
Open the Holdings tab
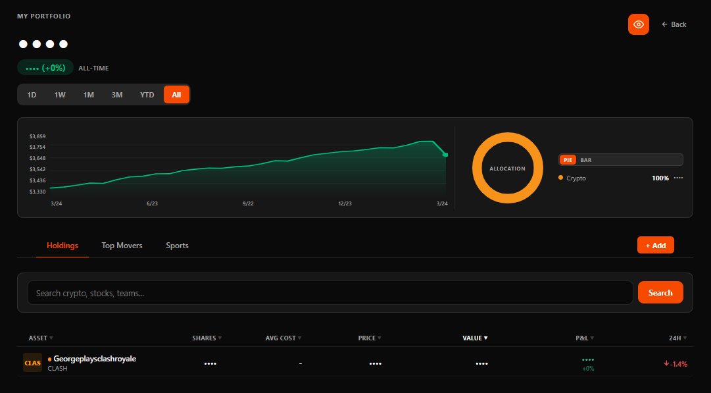coord(62,246)
